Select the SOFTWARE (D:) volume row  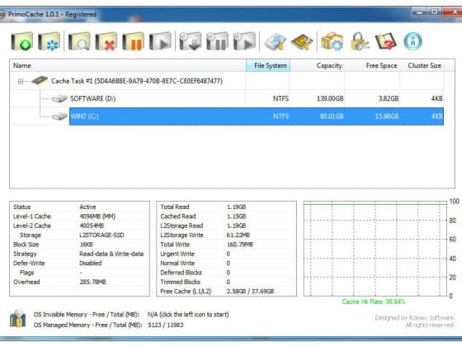[227, 98]
